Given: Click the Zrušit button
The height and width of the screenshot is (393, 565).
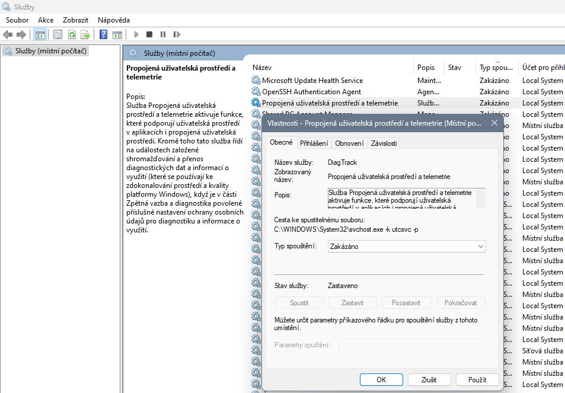Looking at the screenshot, I should (429, 380).
